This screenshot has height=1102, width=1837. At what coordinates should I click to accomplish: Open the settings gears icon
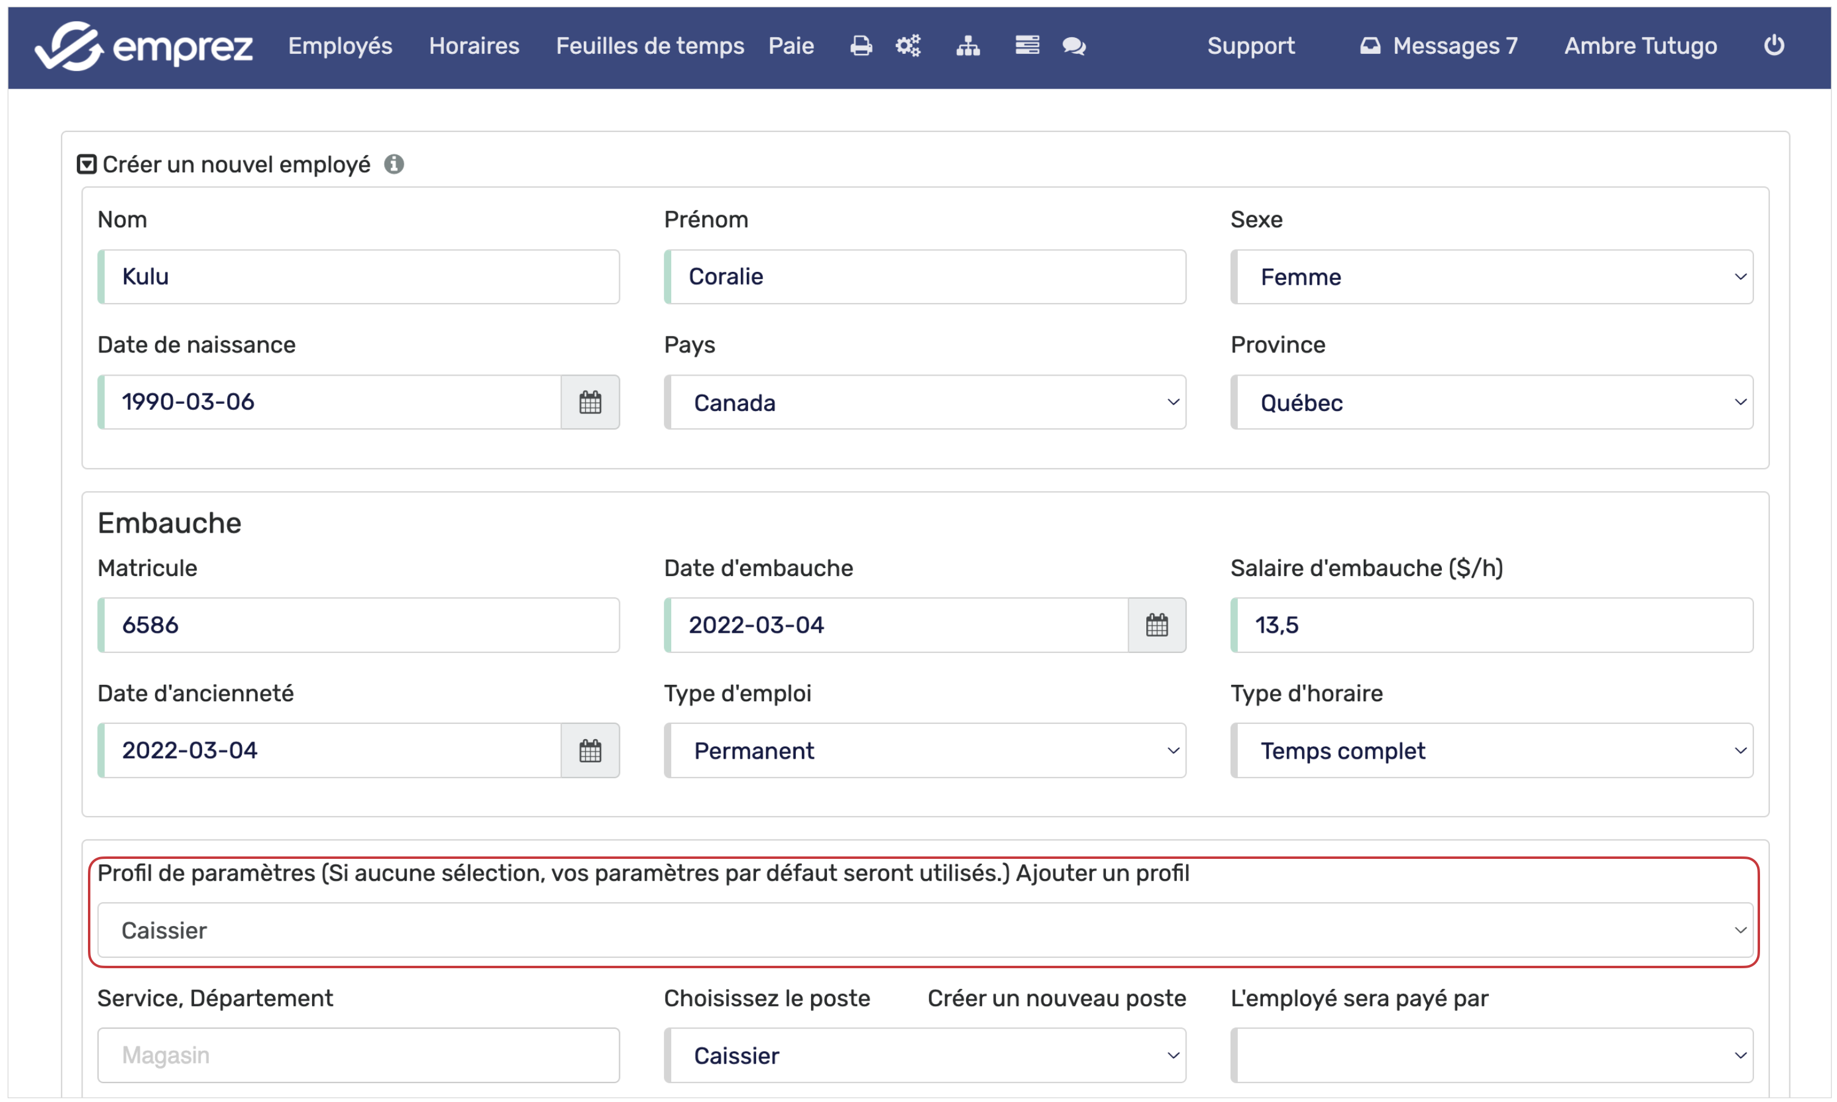(x=907, y=46)
